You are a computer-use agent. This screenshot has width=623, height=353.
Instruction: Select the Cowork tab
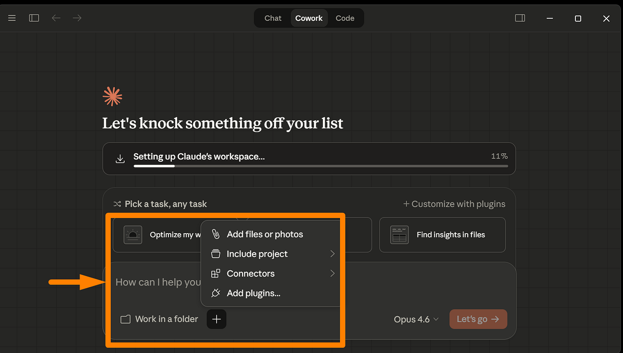pos(309,18)
